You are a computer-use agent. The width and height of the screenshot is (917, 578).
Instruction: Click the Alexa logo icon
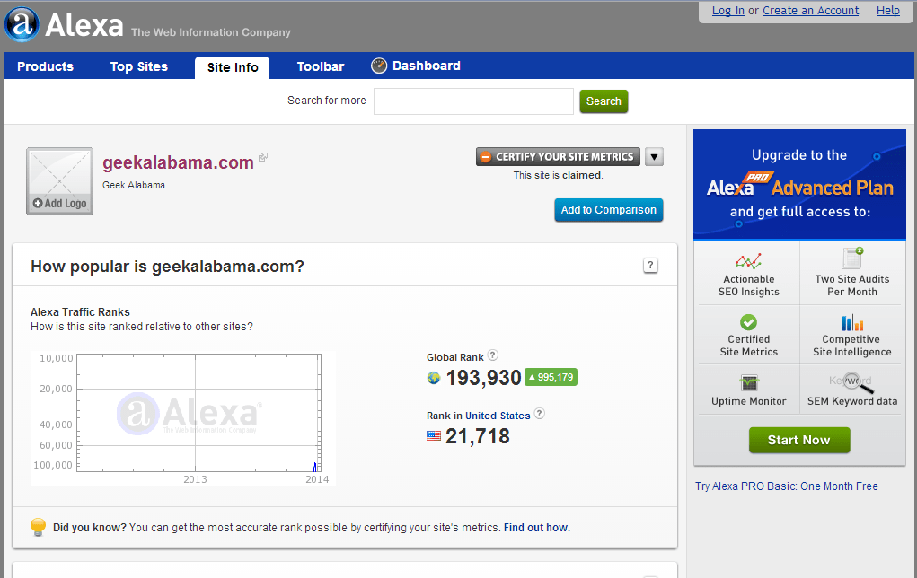(x=22, y=24)
